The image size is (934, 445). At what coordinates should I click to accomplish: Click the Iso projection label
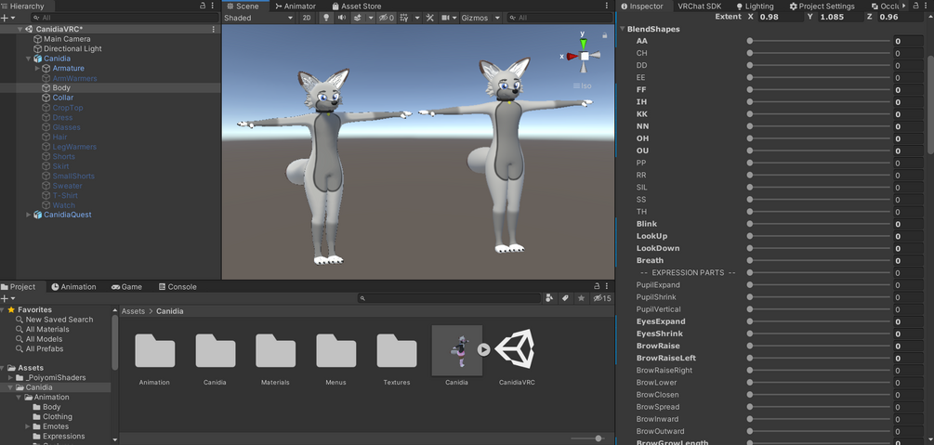click(x=583, y=85)
